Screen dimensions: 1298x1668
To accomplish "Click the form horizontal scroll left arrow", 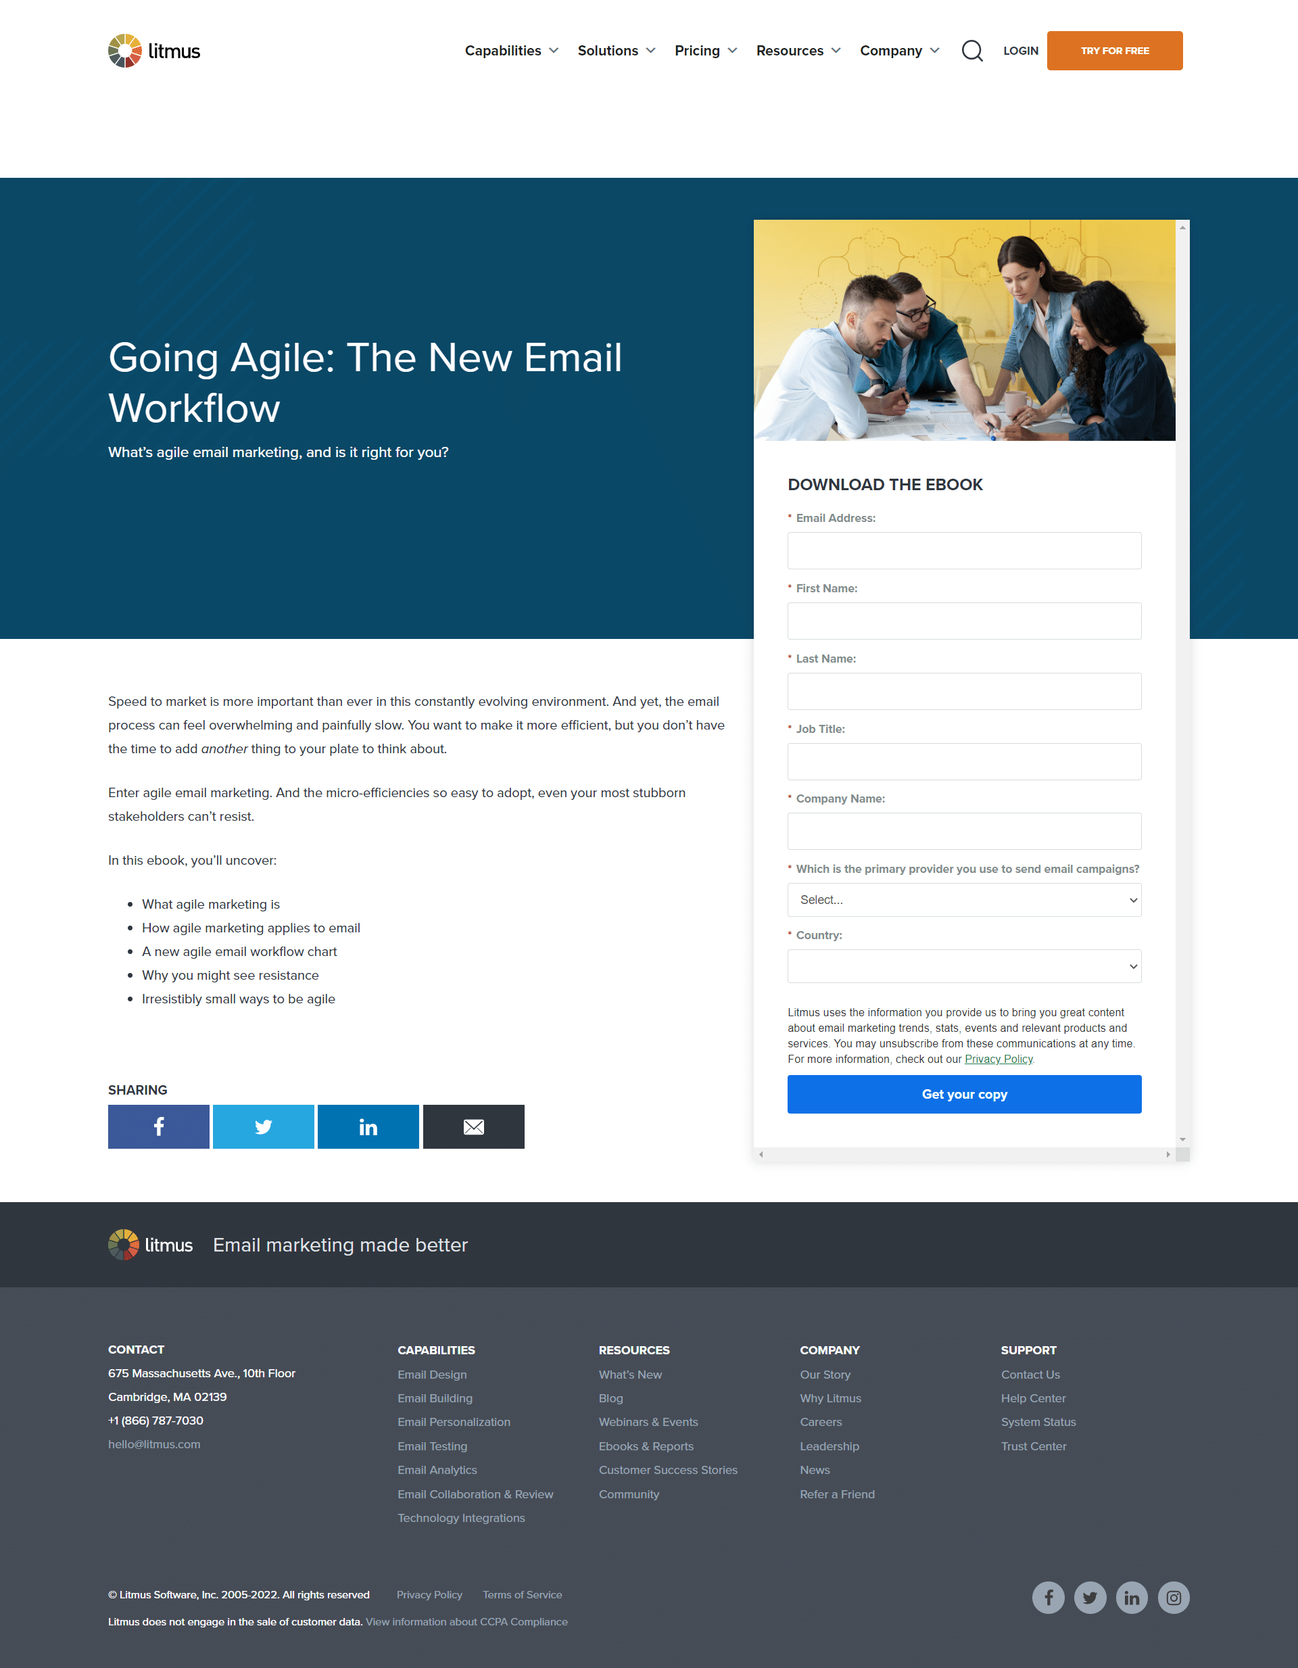I will (x=761, y=1155).
